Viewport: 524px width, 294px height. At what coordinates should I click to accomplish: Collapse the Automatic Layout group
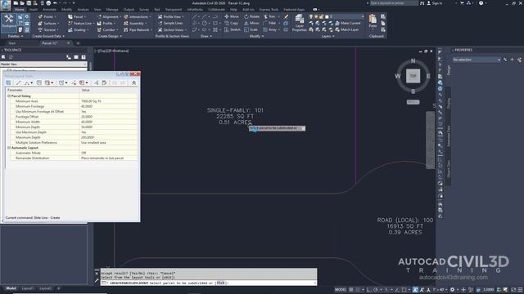(9, 148)
